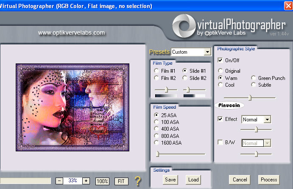Select the Warm photographic style
Screen dimensions: 293x189
point(220,78)
